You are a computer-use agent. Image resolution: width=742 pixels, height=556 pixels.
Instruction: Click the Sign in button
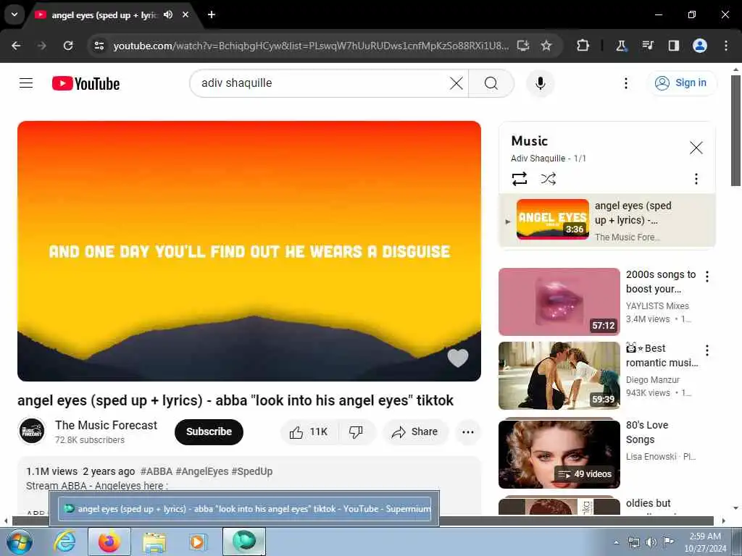pos(681,83)
